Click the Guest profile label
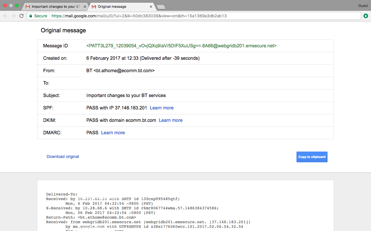The width and height of the screenshot is (371, 231). [x=363, y=6]
